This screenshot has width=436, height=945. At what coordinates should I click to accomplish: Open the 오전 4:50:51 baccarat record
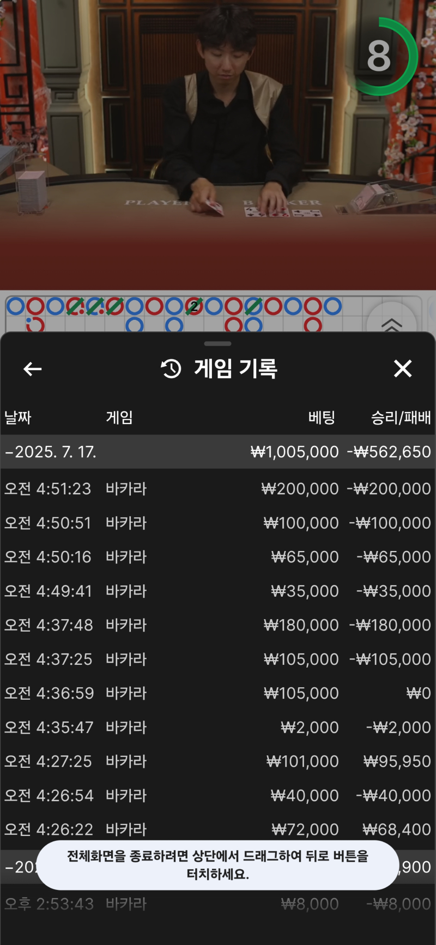coord(218,523)
